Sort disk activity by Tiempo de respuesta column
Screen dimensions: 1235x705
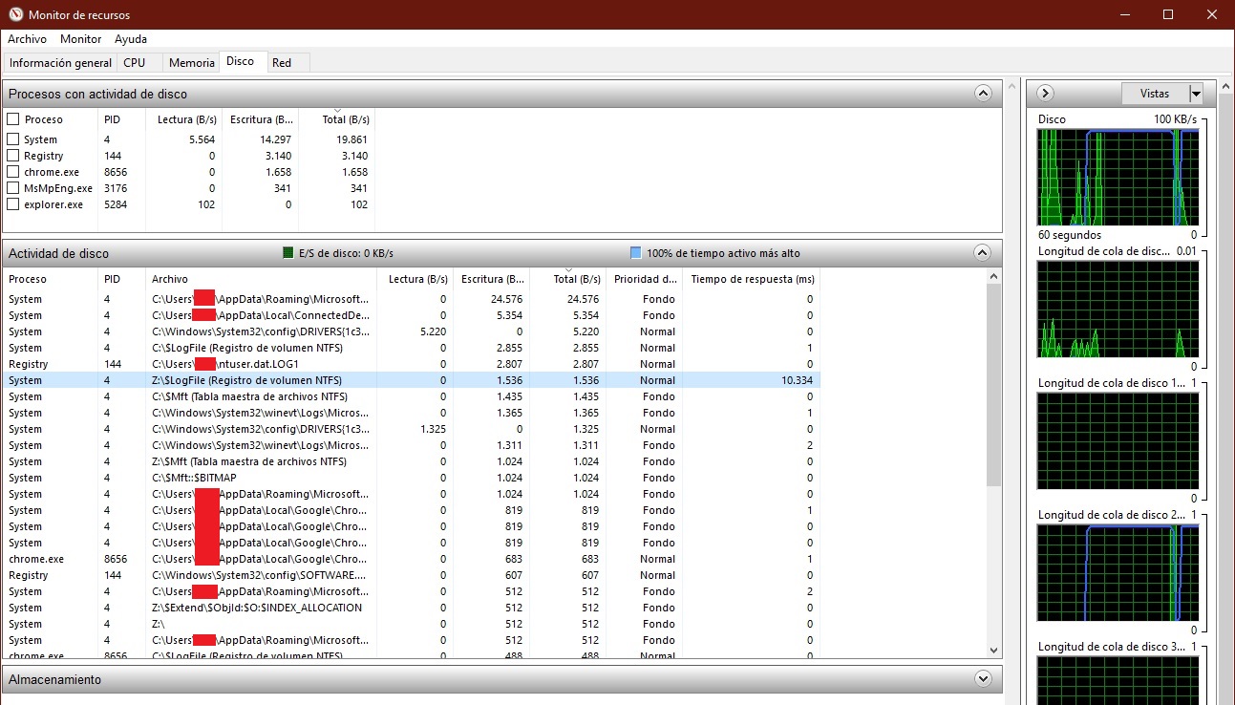point(753,279)
